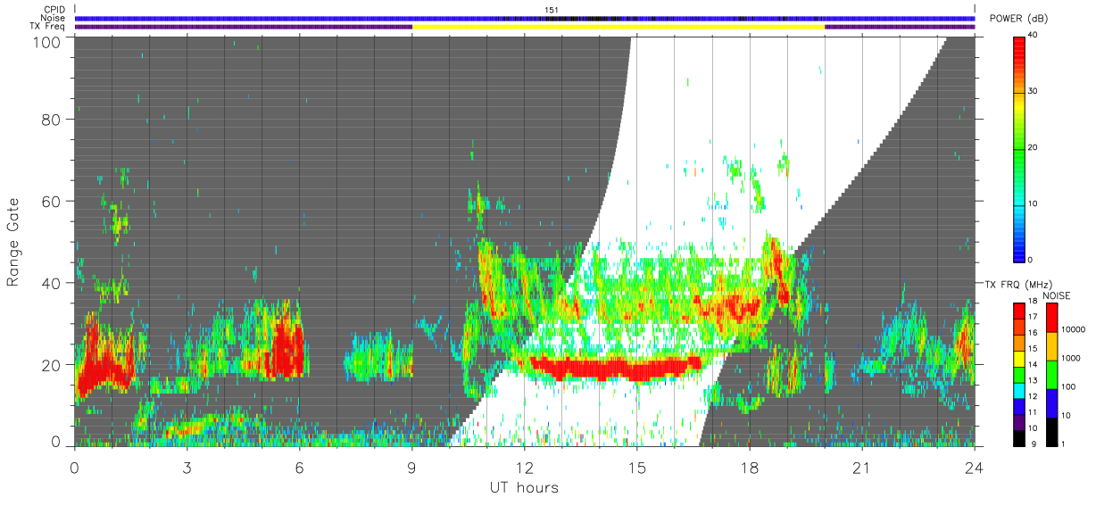Click the 3 tick on the UT hours axis

pos(187,467)
